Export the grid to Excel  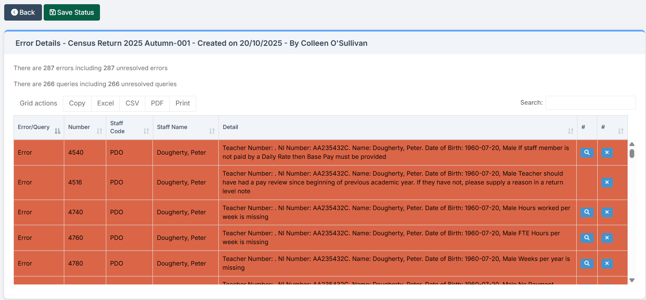[105, 103]
